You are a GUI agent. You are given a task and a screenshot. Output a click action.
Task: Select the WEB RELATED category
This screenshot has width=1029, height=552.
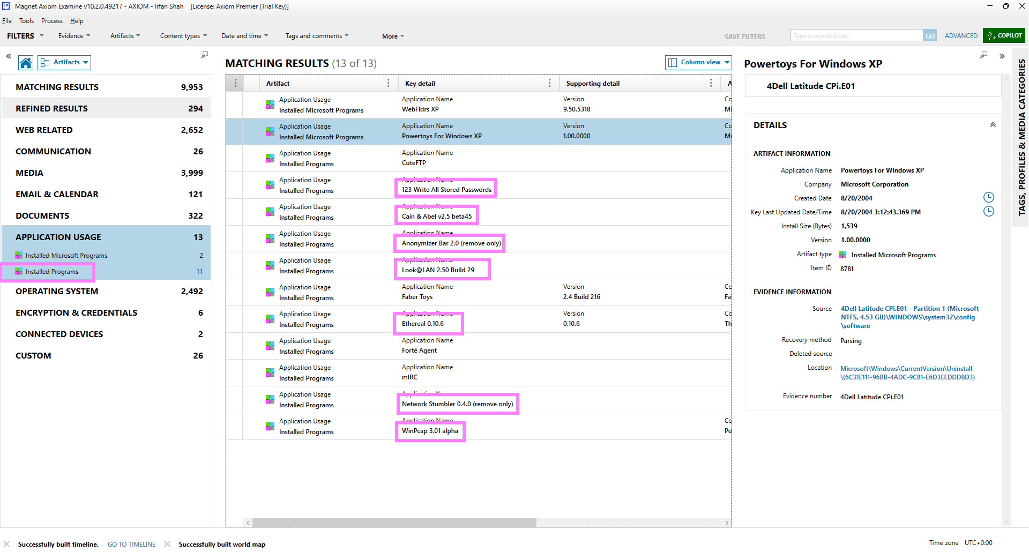click(106, 130)
